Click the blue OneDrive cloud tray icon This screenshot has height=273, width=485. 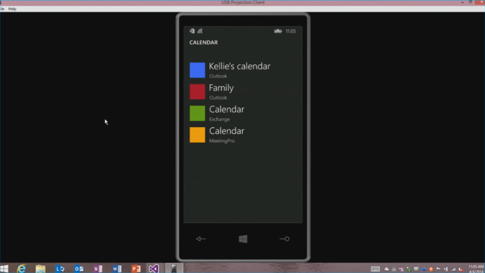tap(424, 269)
